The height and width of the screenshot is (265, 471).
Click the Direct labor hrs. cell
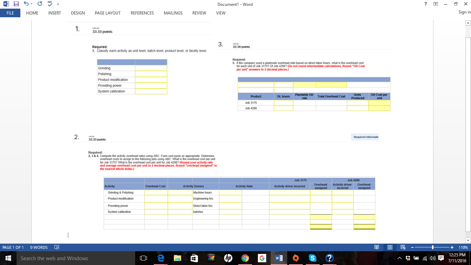[203, 206]
